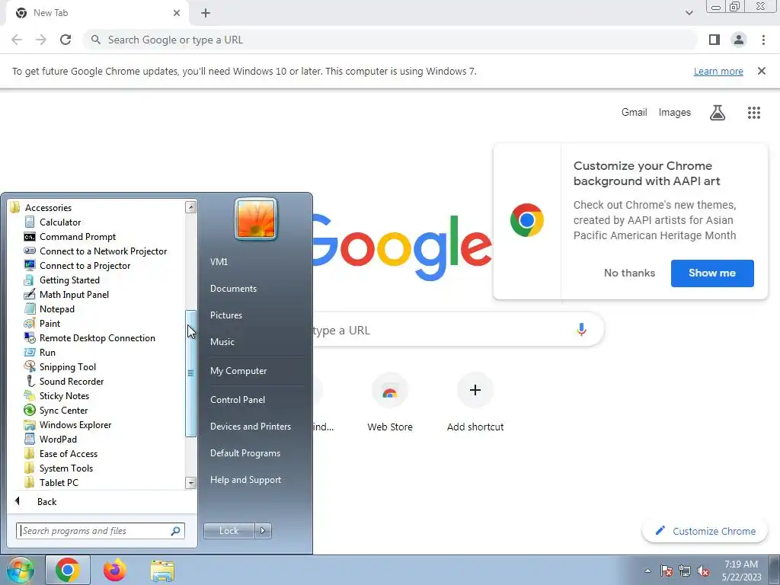Open Documents from the Start menu

click(233, 289)
